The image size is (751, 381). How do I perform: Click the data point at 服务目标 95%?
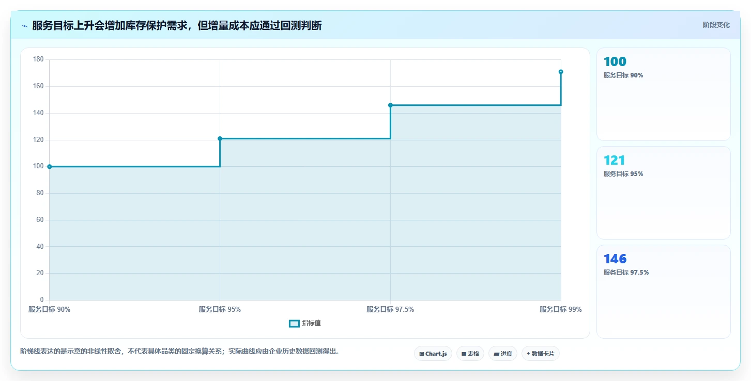pos(220,138)
